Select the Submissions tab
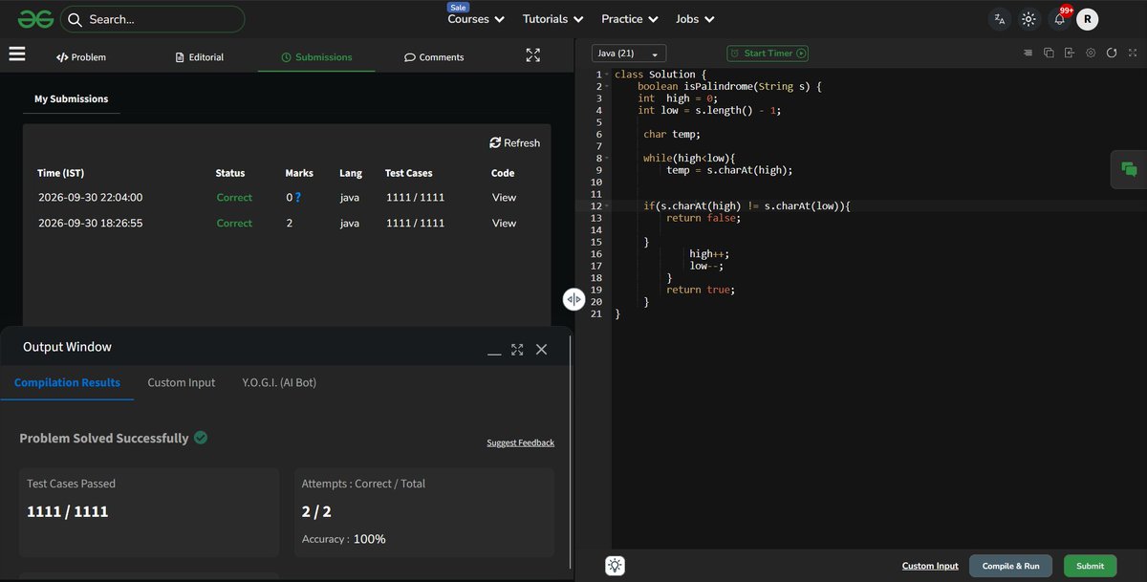Image resolution: width=1147 pixels, height=582 pixels. (x=316, y=57)
